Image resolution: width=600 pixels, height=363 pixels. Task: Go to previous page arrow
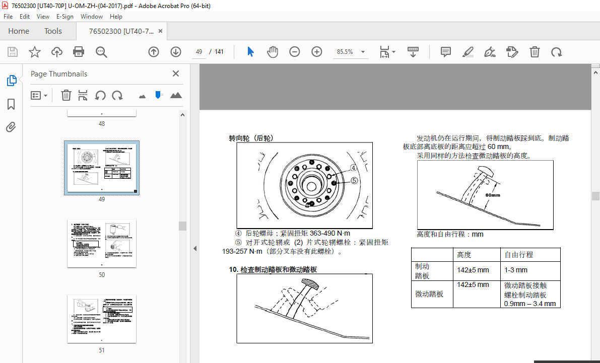coord(154,52)
